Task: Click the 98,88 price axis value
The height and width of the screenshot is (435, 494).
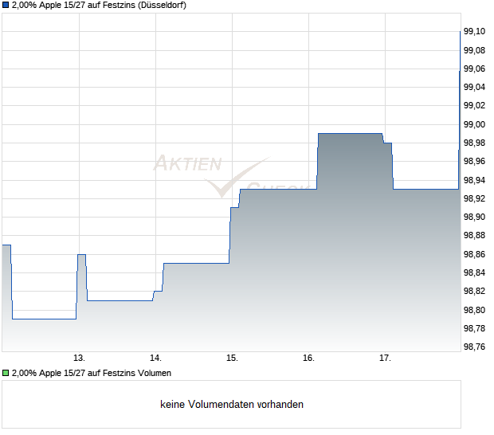Action: [x=474, y=235]
